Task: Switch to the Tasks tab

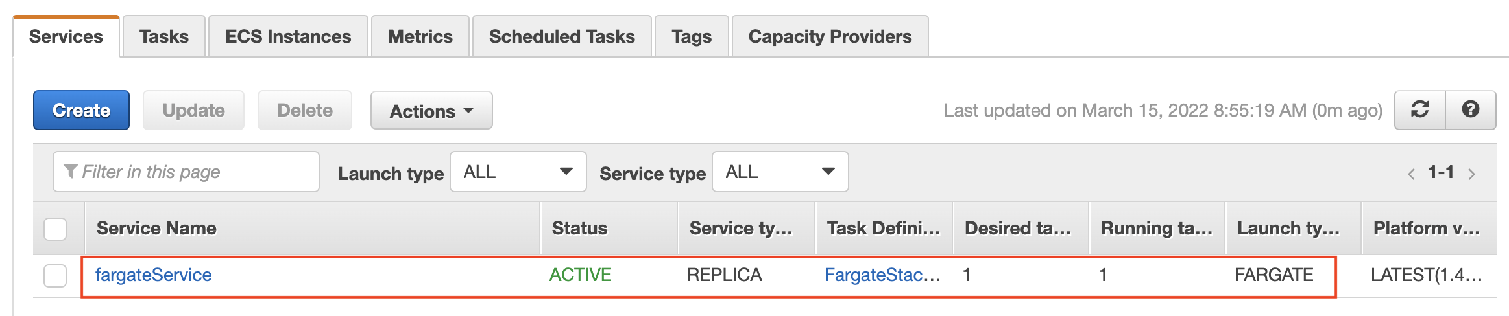Action: (164, 36)
